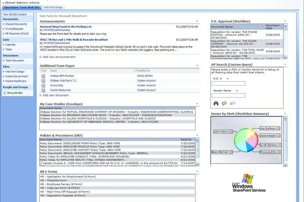
Task: Open Diamond Ring Found in the Parking Lot announcement
Action: pos(65,27)
